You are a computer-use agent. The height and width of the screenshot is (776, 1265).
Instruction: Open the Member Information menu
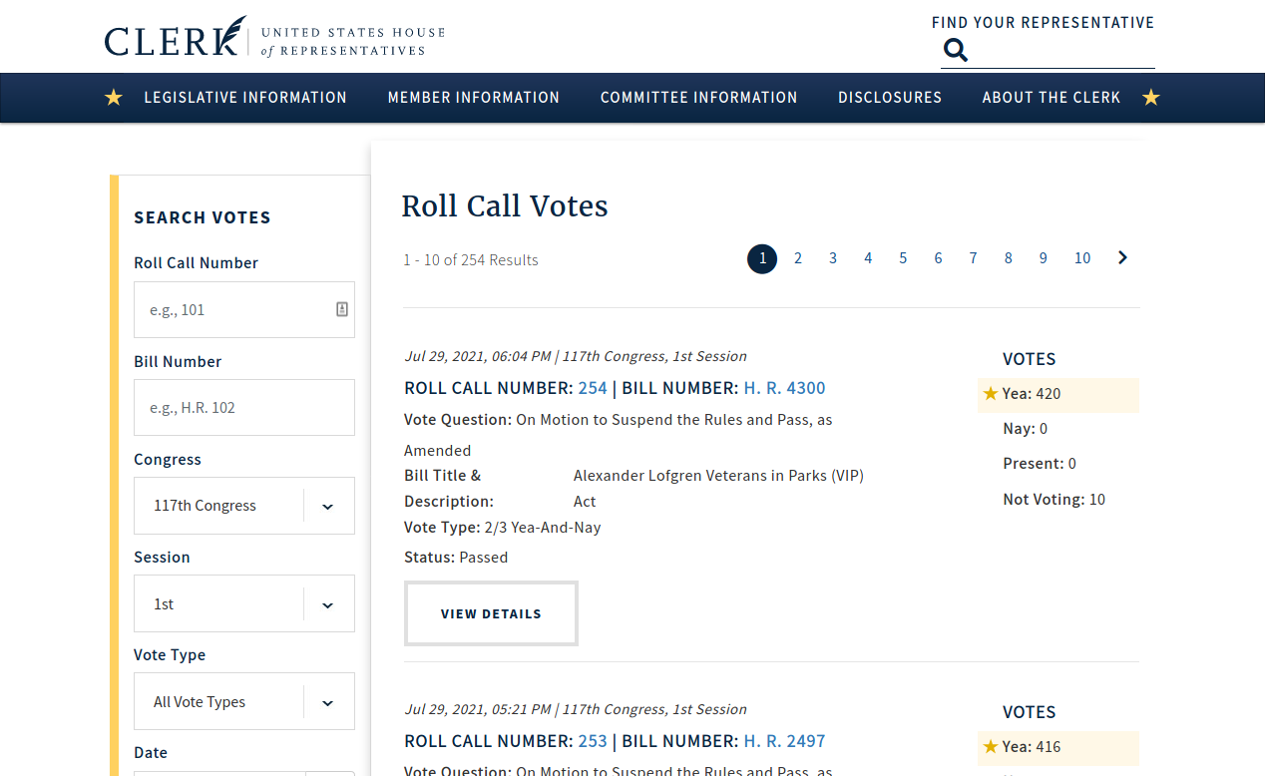click(x=474, y=98)
